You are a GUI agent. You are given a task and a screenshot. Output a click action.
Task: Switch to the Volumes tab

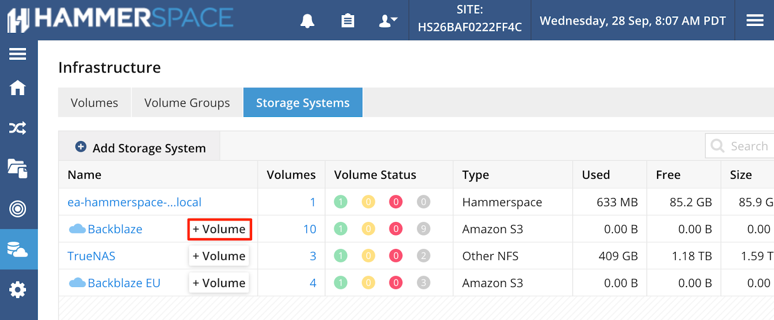94,102
